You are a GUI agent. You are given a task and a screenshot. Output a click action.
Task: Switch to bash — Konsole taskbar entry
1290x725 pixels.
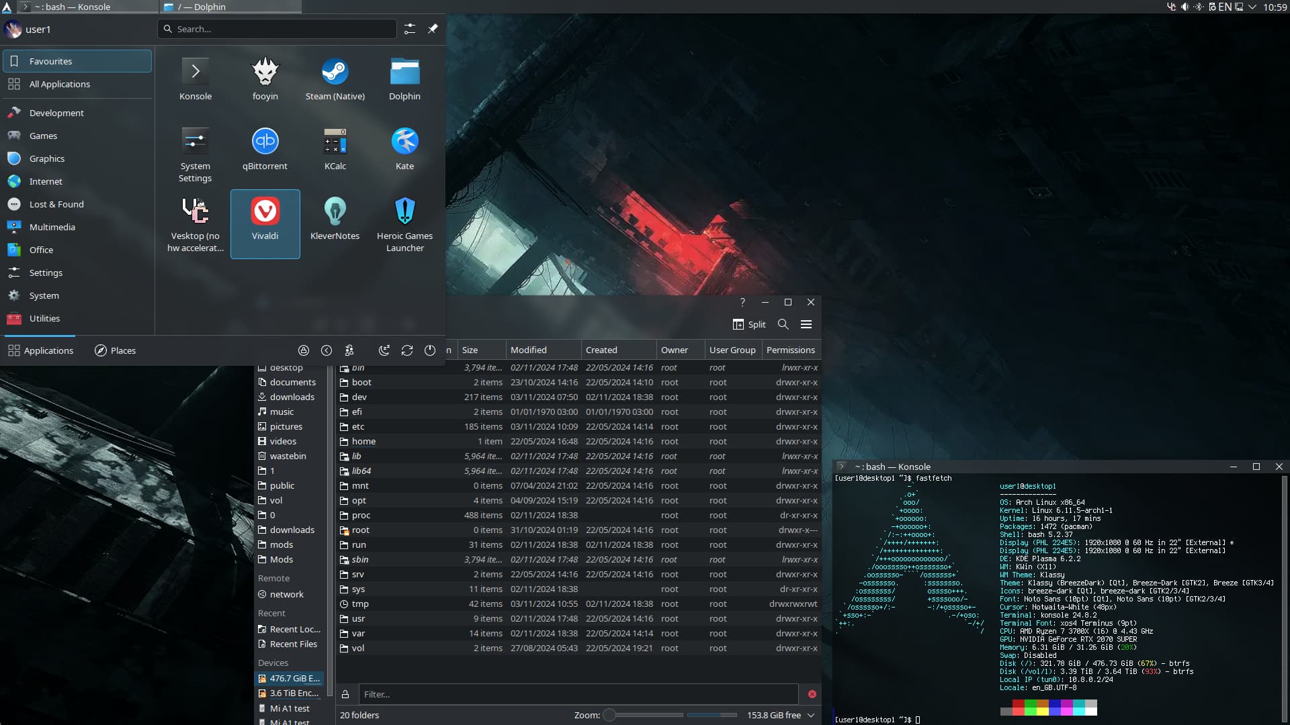[87, 7]
